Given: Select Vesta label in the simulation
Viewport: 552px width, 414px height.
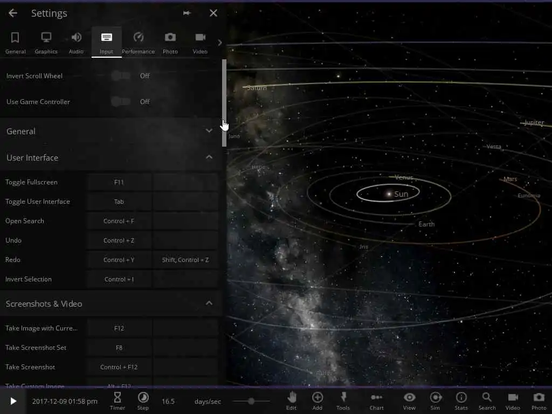Looking at the screenshot, I should point(494,147).
